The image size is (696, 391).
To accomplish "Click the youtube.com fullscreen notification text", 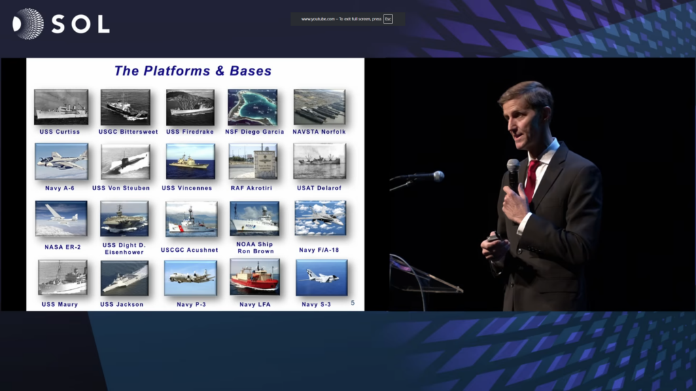I will coord(341,19).
